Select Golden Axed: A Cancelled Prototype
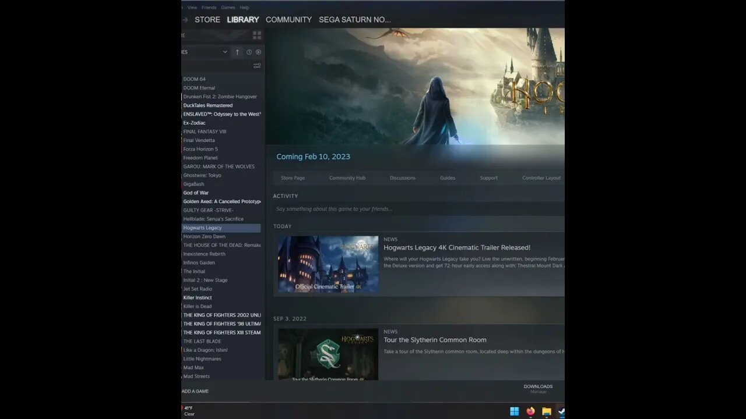The image size is (746, 419). pyautogui.click(x=222, y=201)
